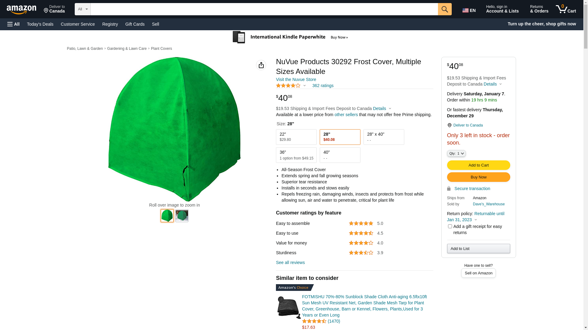Click the Kindle Paperwhite banner

pyautogui.click(x=290, y=37)
